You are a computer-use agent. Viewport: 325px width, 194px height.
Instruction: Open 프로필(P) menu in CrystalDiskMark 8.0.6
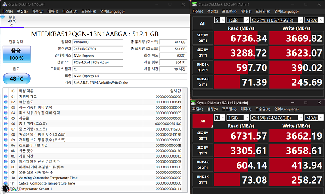coord(229,12)
